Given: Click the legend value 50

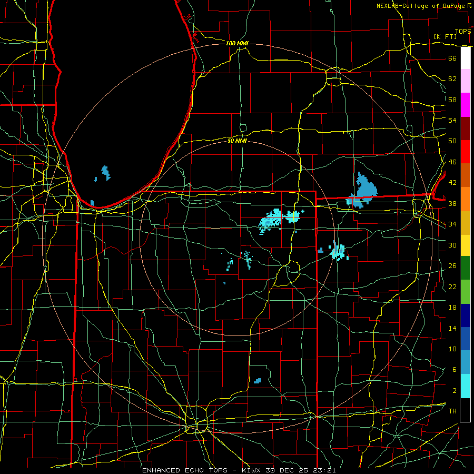Looking at the screenshot, I should click(x=452, y=141).
